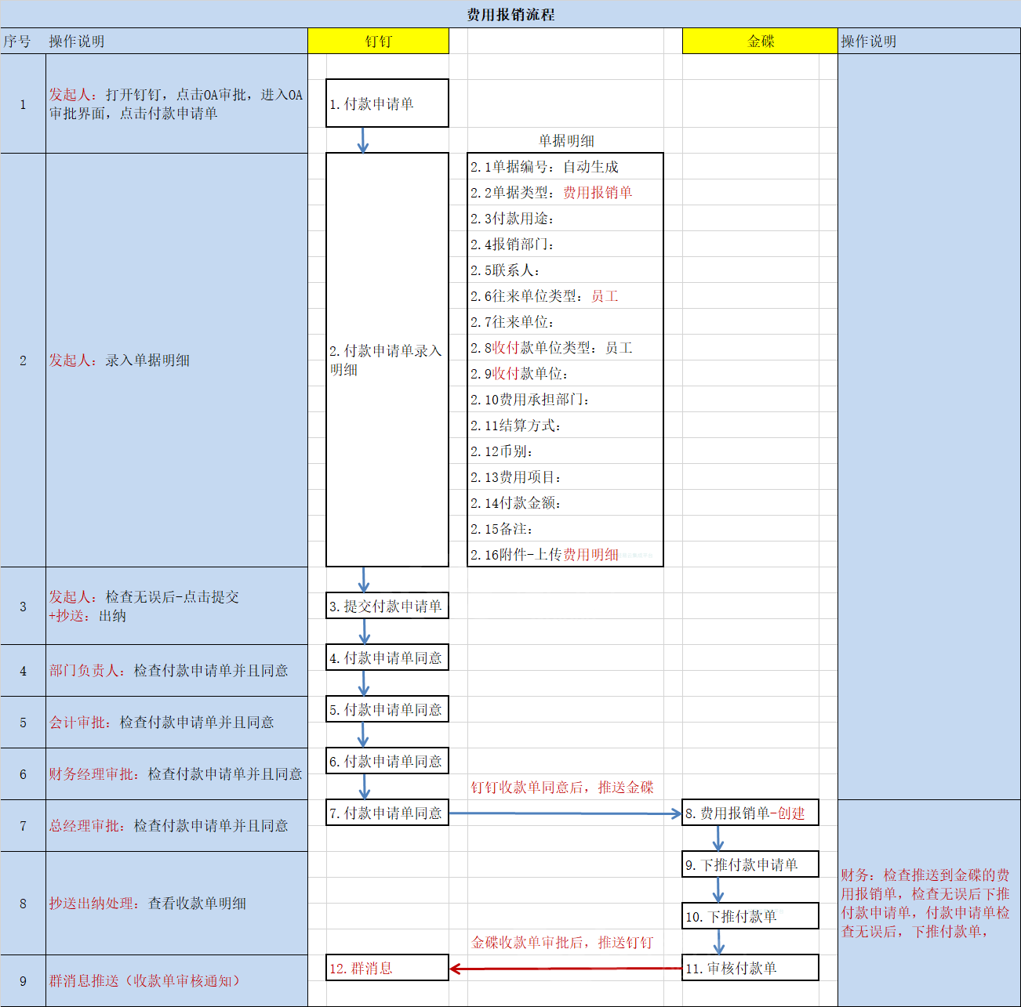This screenshot has height=1007, width=1021.
Task: Select the box 10.下推付款单
Action: pos(750,916)
